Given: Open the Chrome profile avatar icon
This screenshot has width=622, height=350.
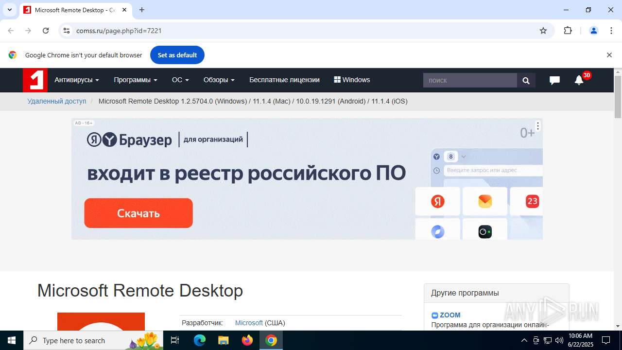Looking at the screenshot, I should 594,31.
